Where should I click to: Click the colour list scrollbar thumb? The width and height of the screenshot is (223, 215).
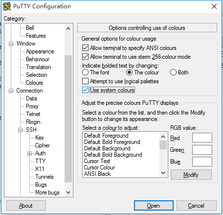(x=163, y=145)
